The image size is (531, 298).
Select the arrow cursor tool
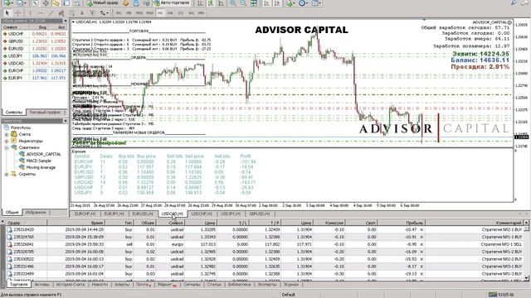tap(7, 13)
